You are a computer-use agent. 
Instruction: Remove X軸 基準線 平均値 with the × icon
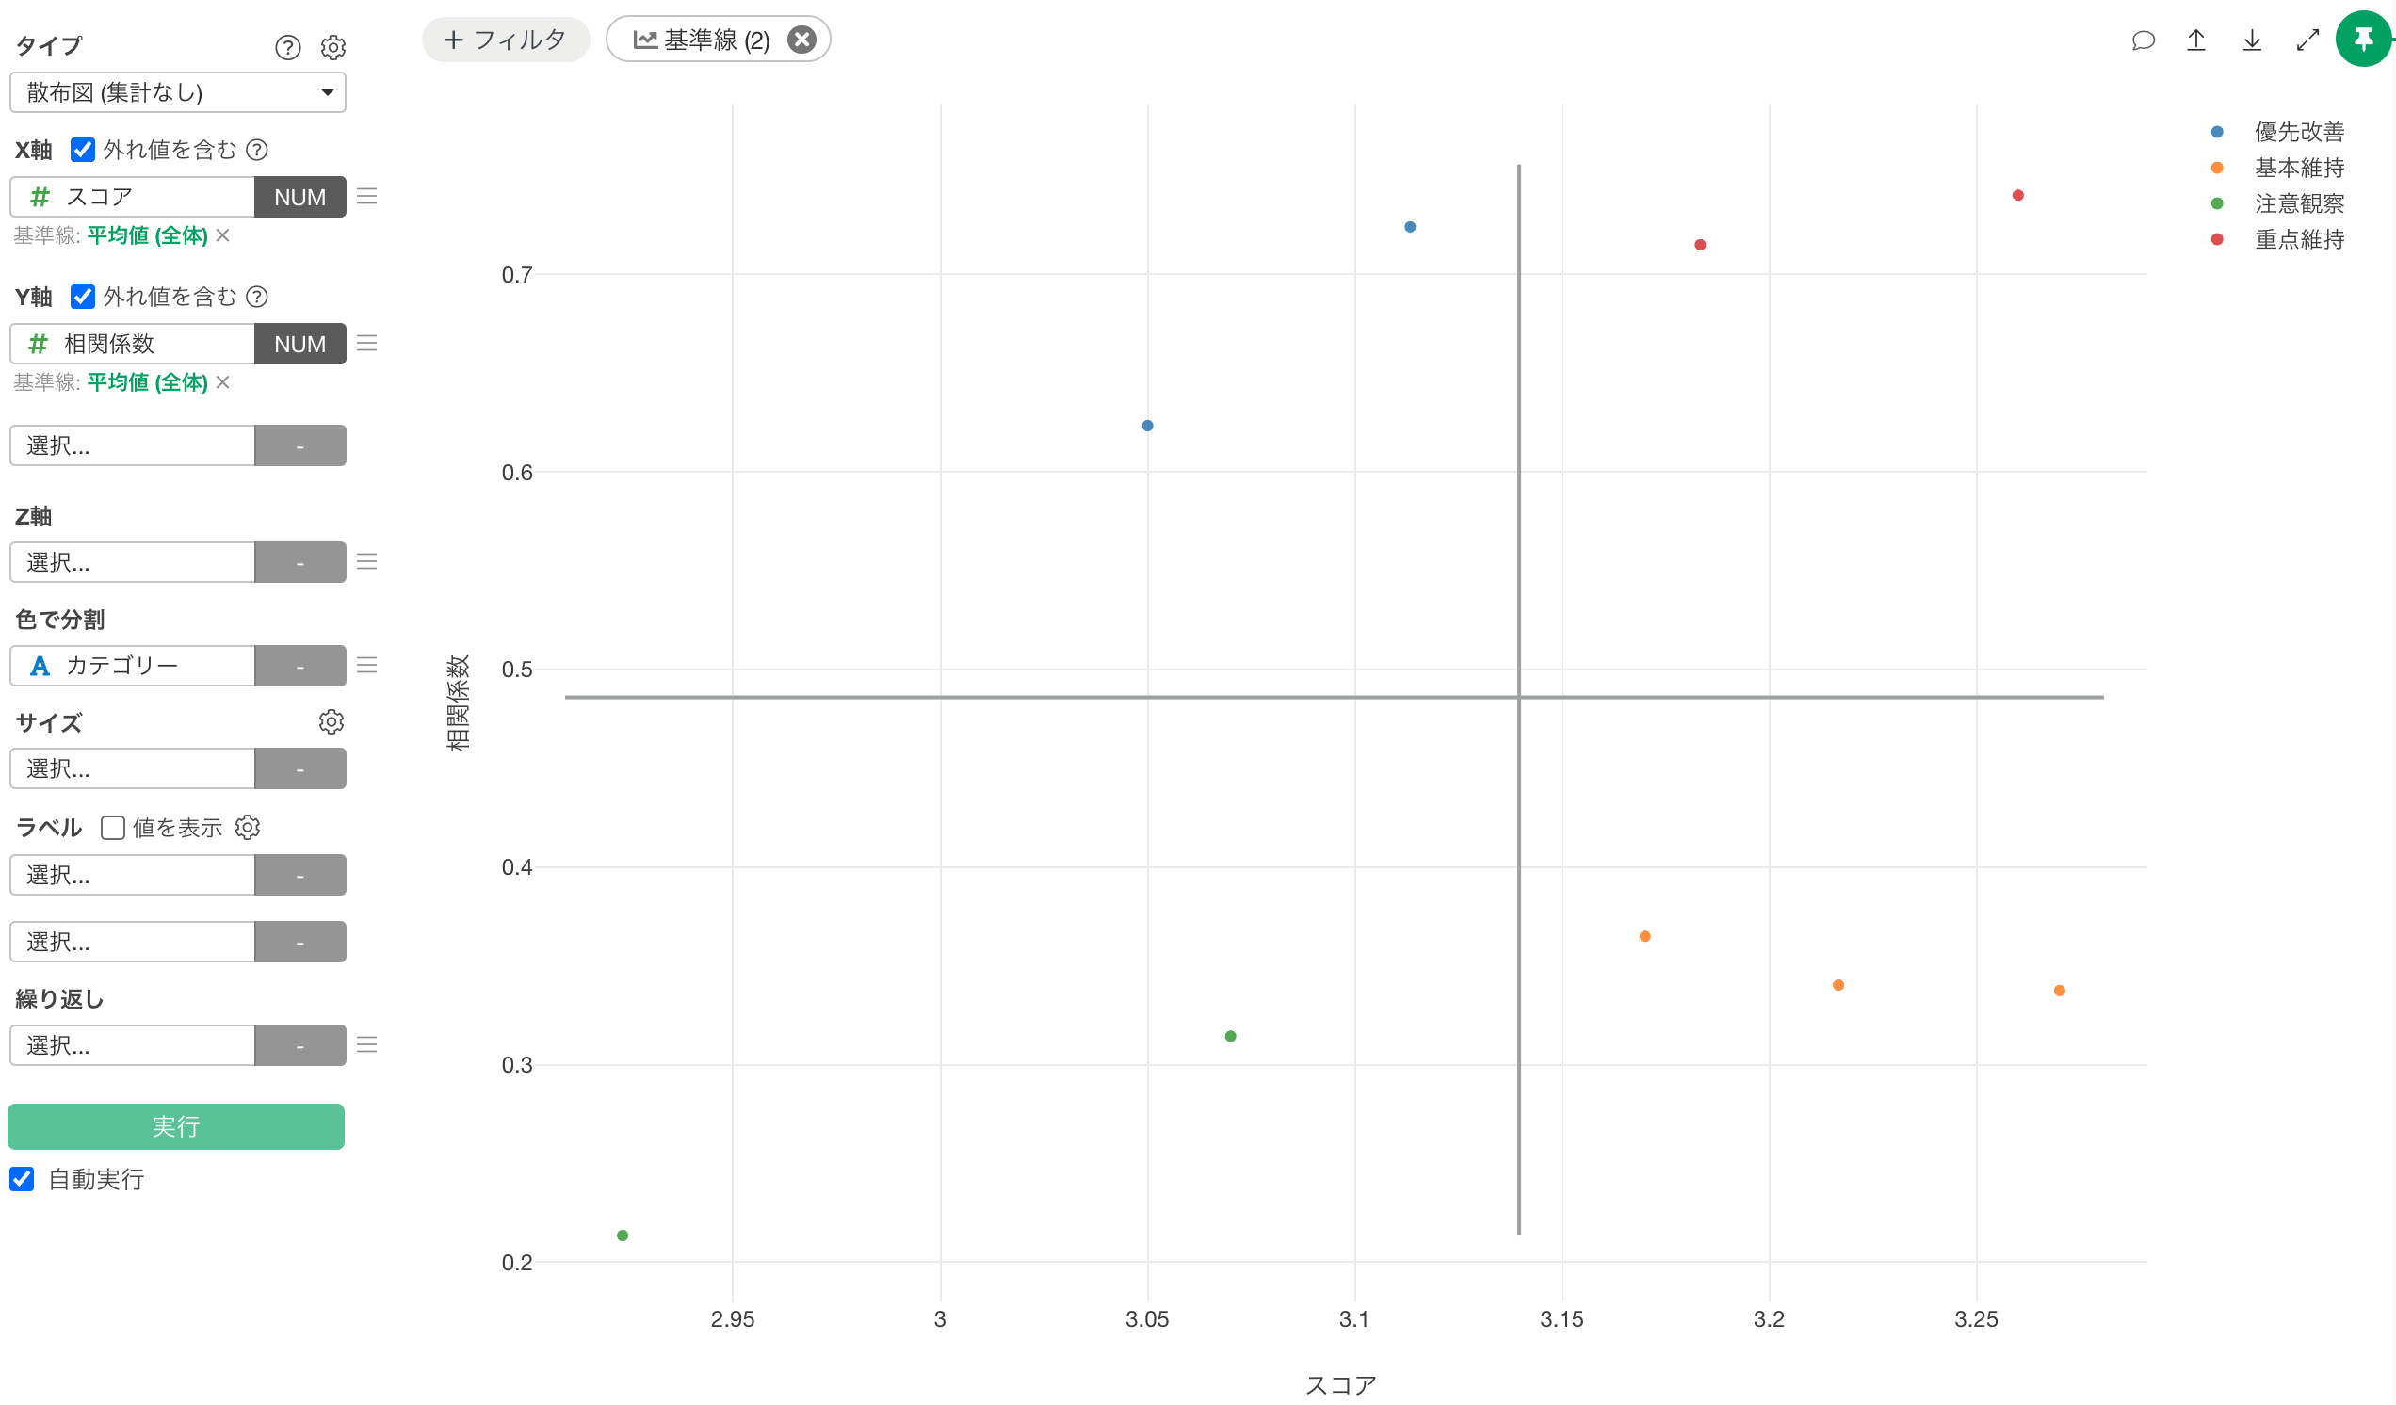222,234
